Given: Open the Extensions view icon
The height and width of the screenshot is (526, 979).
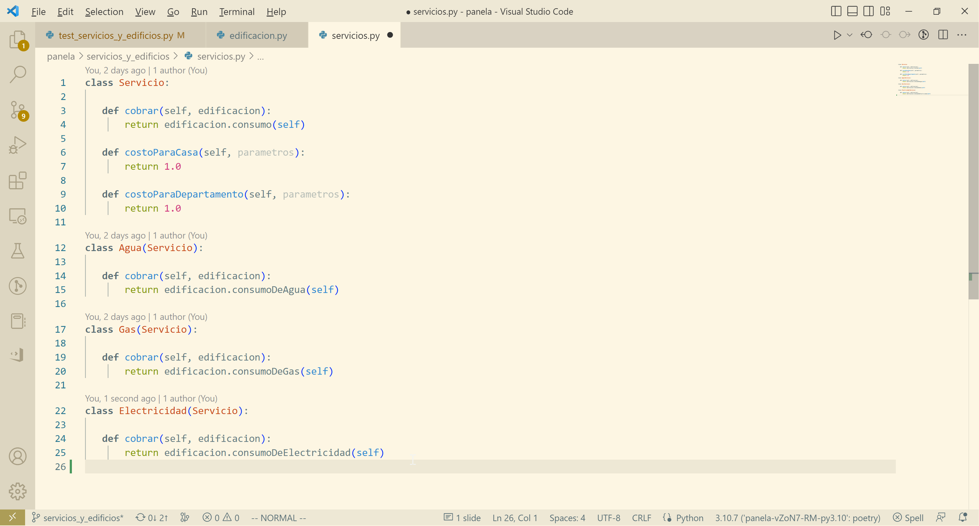Looking at the screenshot, I should [17, 180].
